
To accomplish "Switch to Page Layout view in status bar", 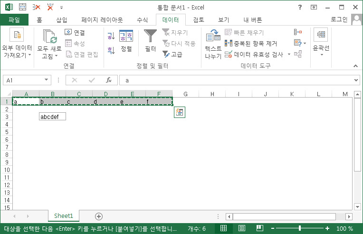I will [x=242, y=228].
